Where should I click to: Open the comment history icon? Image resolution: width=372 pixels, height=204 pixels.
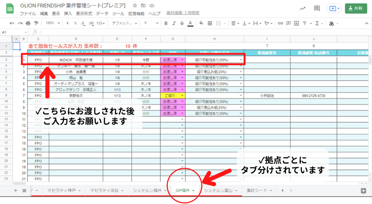coord(317,8)
